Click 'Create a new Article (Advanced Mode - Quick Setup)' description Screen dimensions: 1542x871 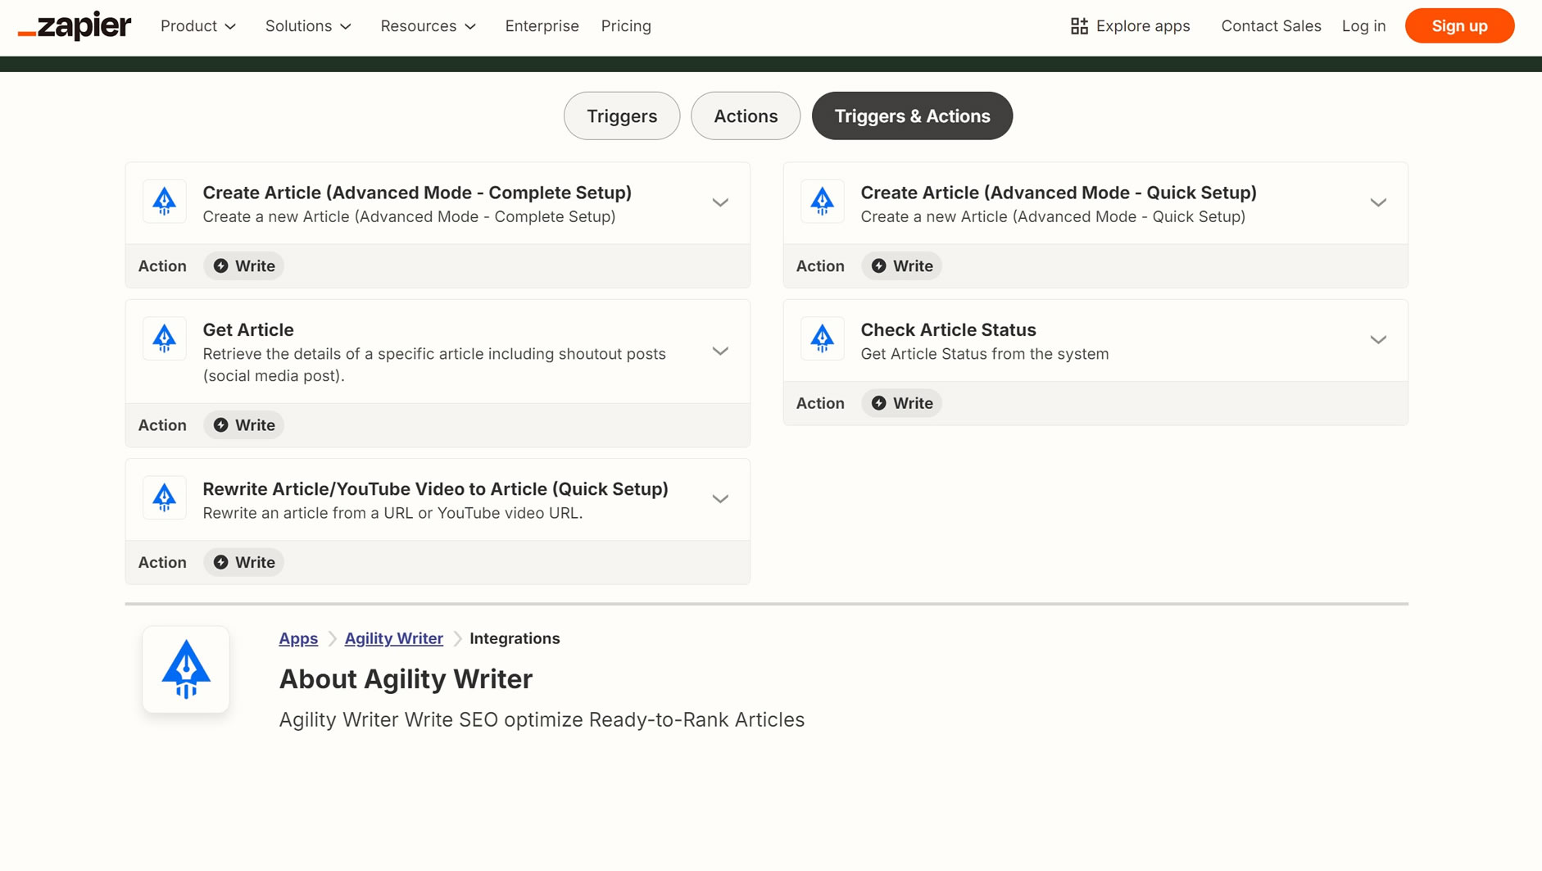click(1053, 217)
